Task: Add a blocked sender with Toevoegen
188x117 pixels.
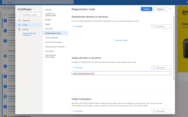Action: click(x=77, y=26)
